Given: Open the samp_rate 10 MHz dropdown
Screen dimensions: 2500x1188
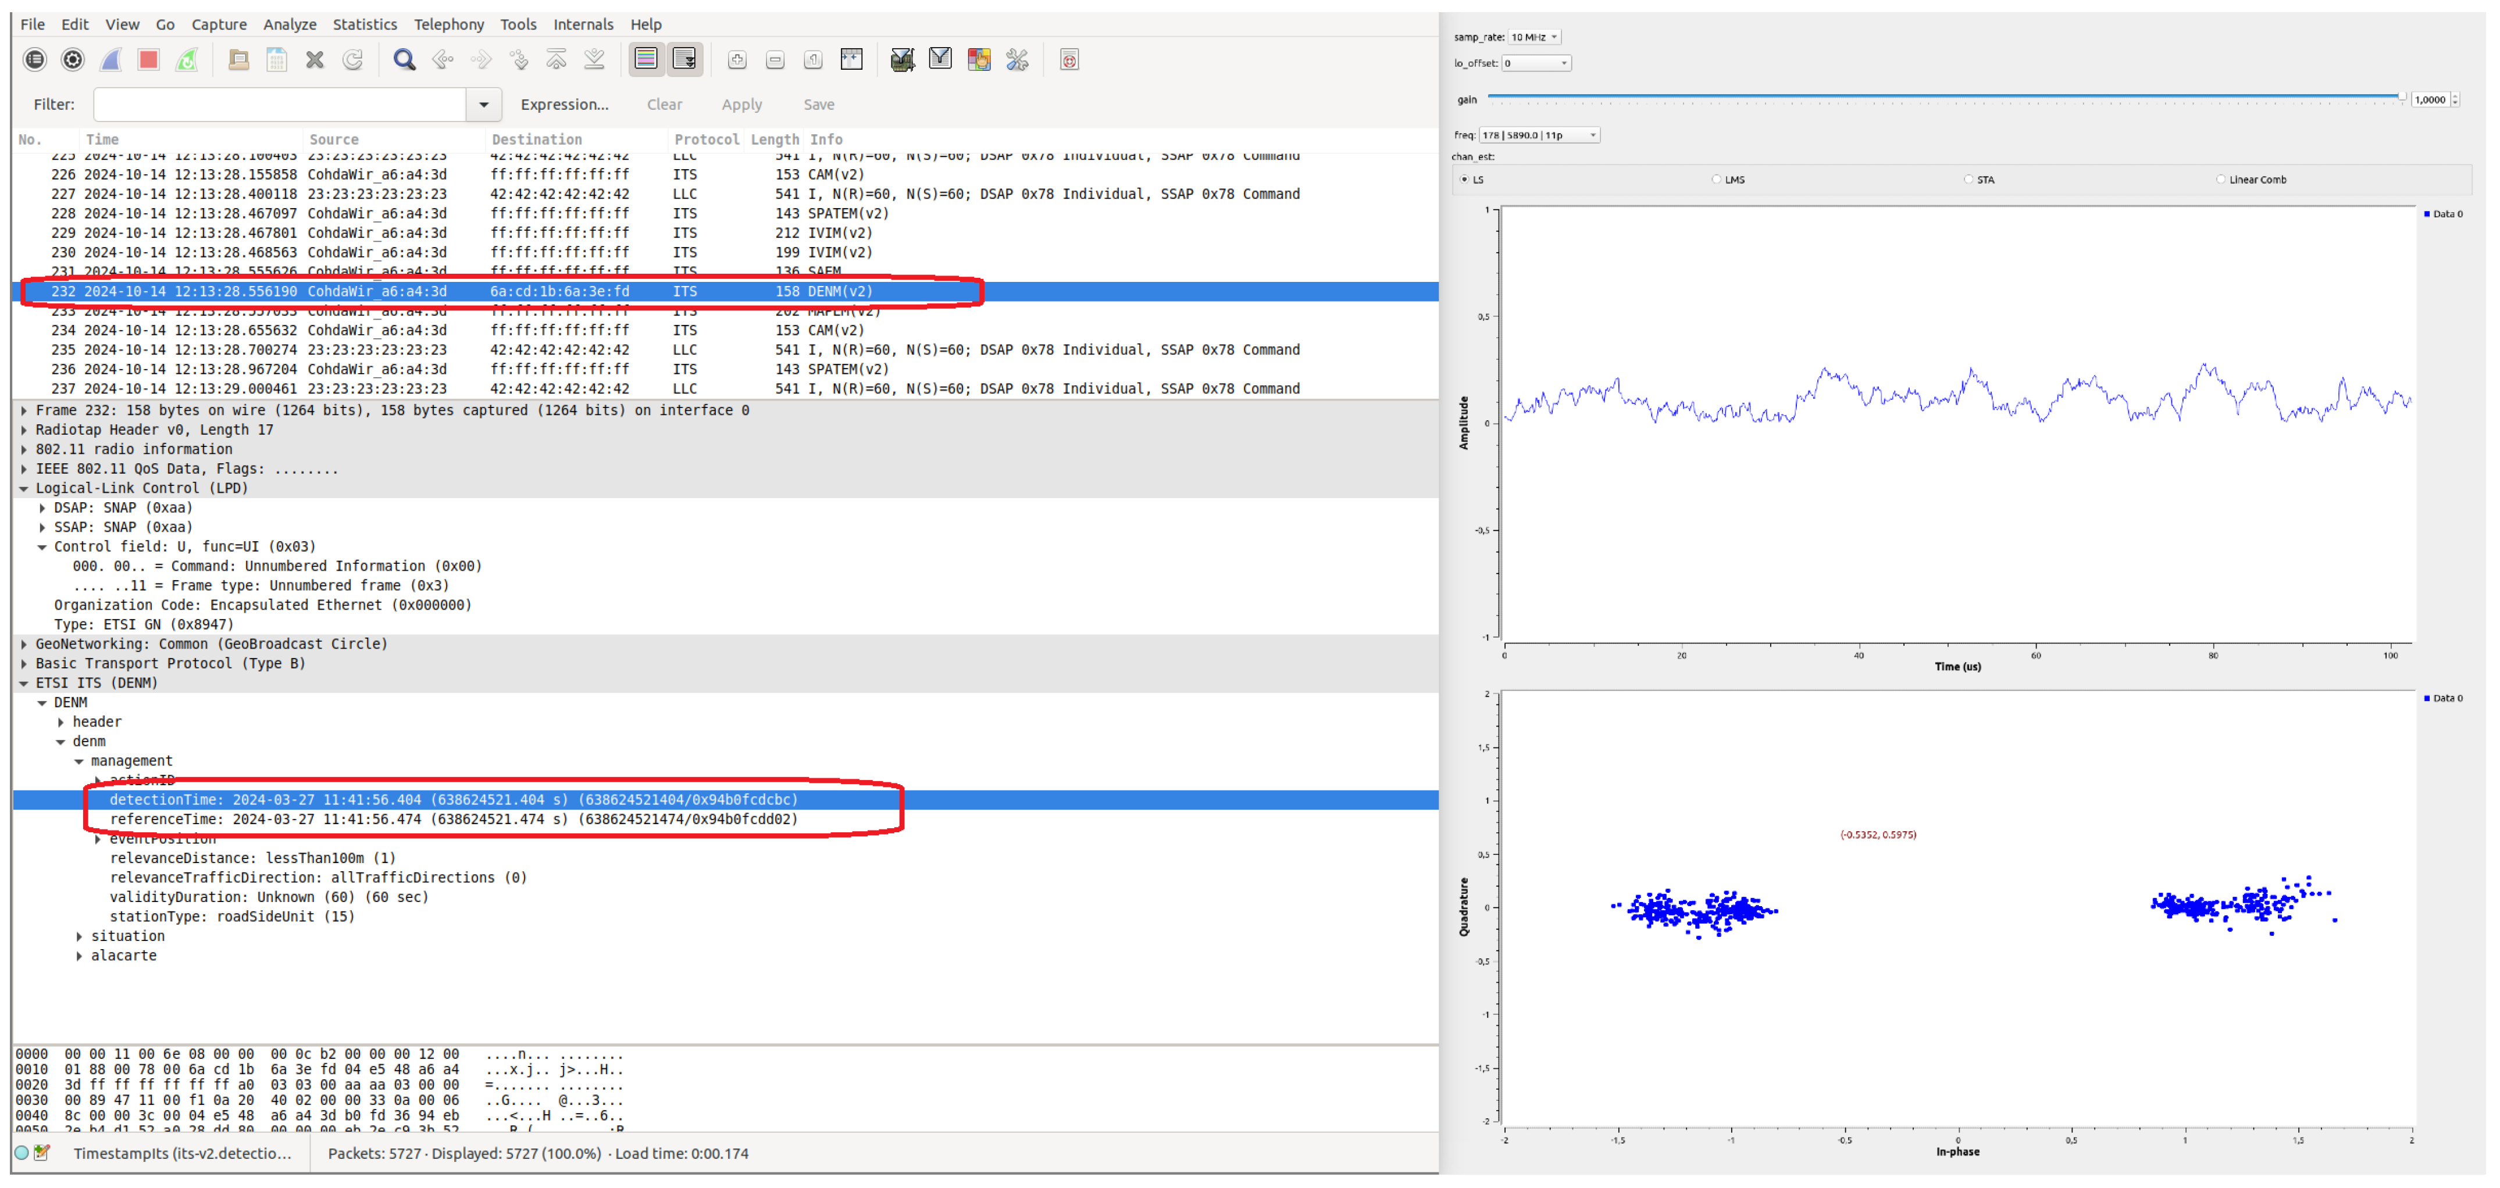Looking at the screenshot, I should point(1534,37).
